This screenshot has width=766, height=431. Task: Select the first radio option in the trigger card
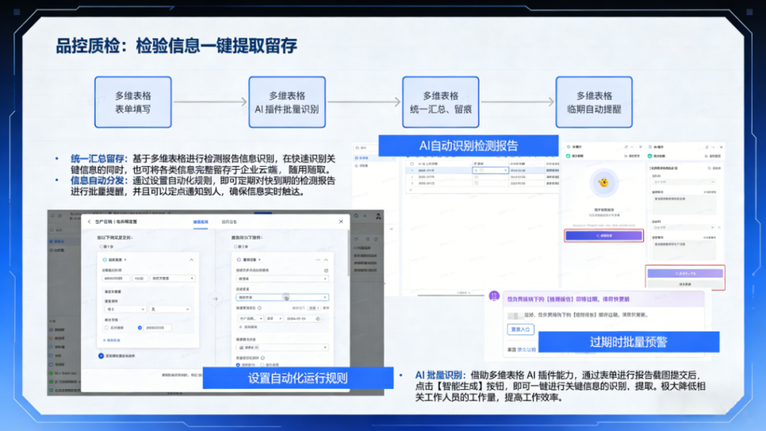[x=105, y=328]
